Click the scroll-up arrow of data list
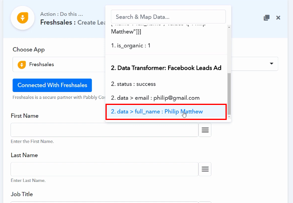Image resolution: width=293 pixels, height=203 pixels. (229, 27)
